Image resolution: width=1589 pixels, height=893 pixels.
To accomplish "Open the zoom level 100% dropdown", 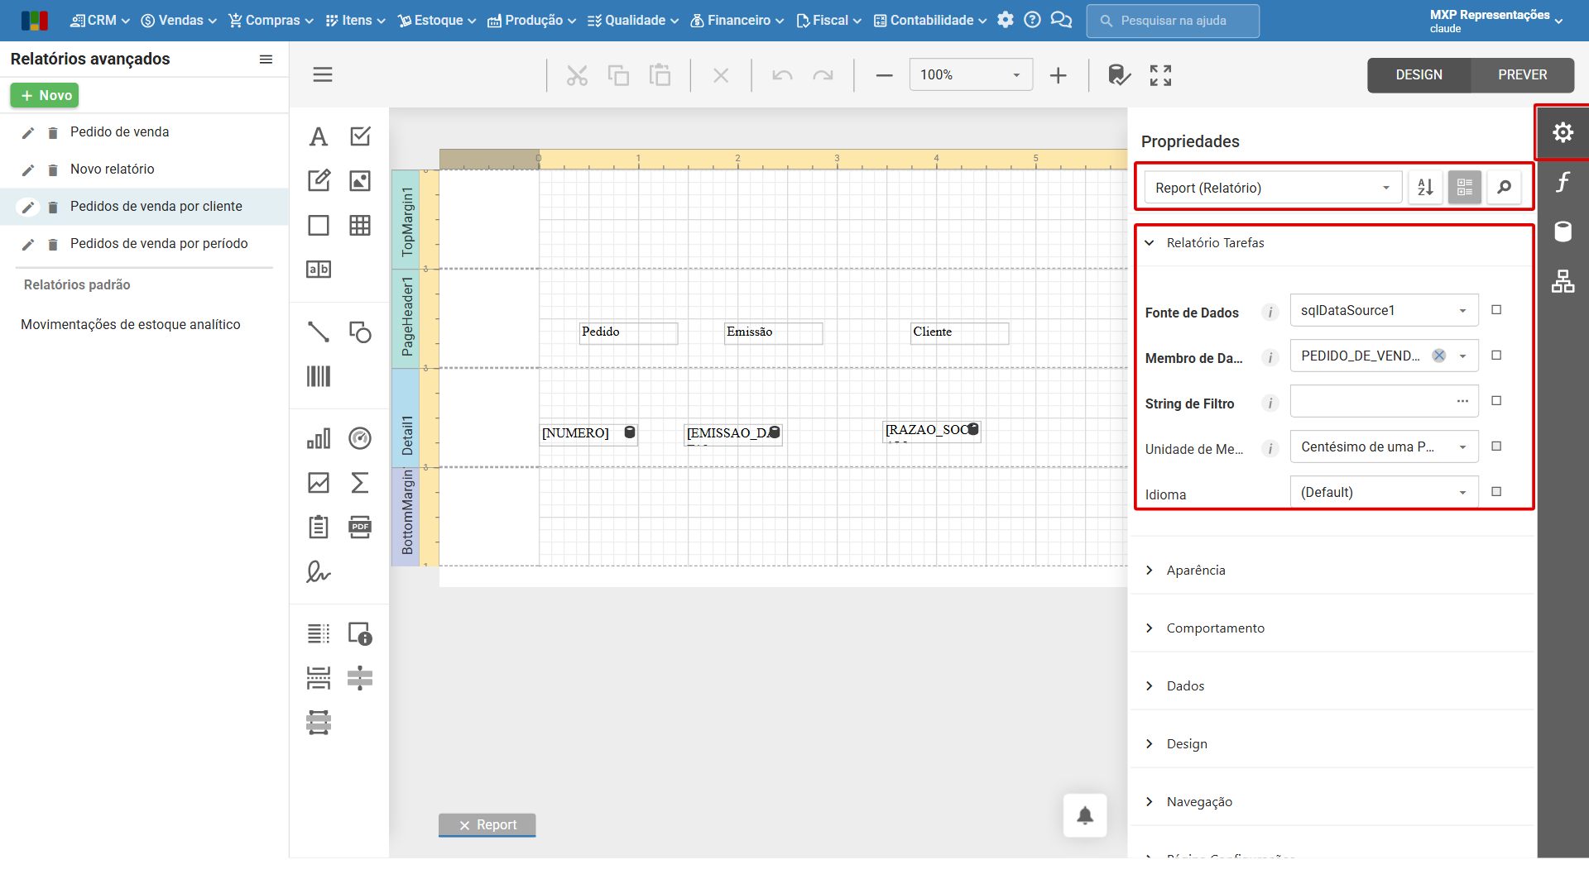I will point(971,74).
